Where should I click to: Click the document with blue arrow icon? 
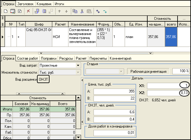pyautogui.click(x=37, y=11)
